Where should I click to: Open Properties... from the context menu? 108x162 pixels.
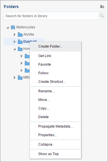coord(55,135)
